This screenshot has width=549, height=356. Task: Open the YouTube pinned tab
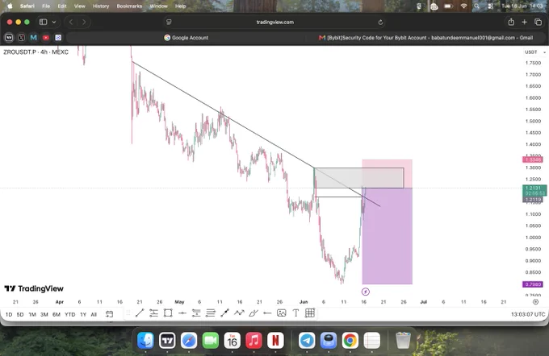46,37
